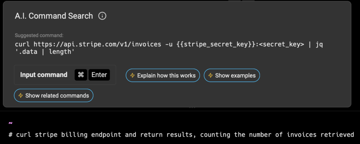Click the lightning bolt in Show related commands

[x=21, y=95]
